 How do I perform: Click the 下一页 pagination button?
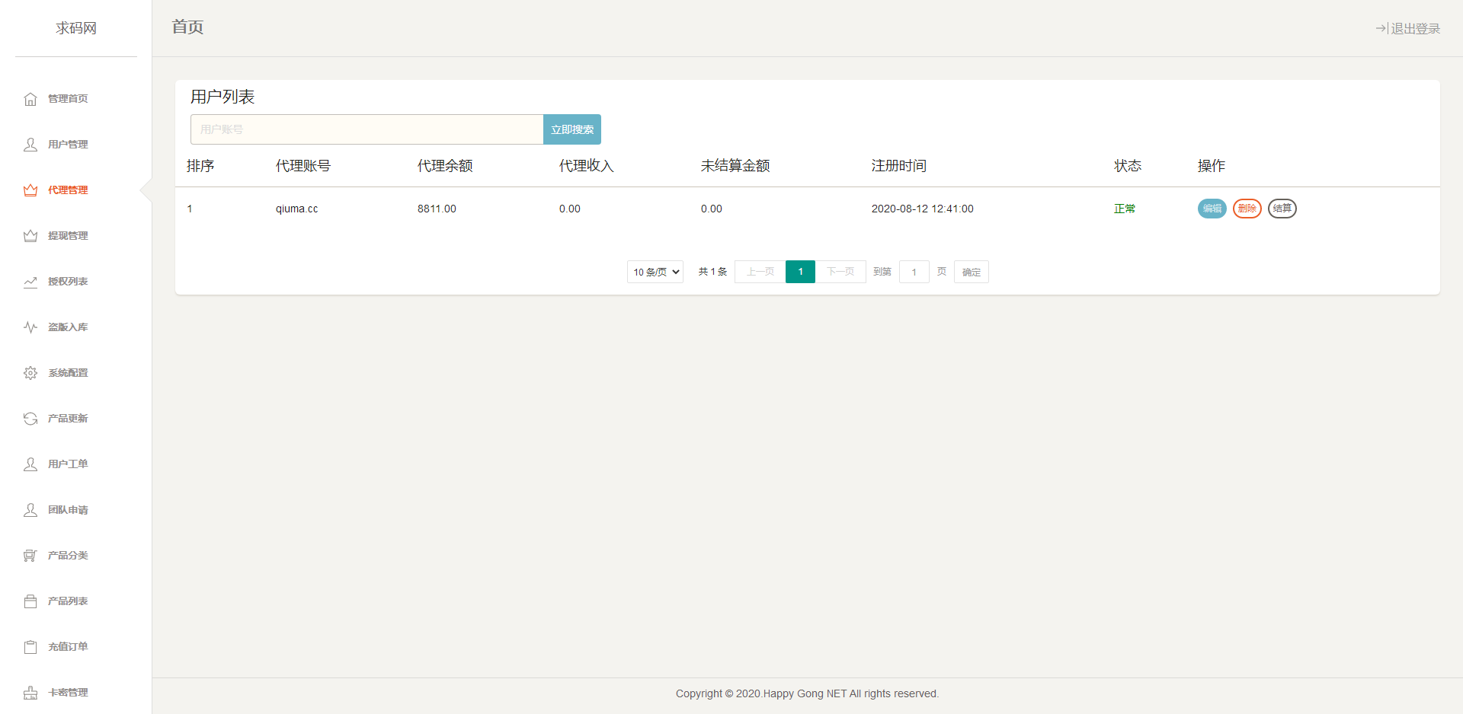(840, 272)
